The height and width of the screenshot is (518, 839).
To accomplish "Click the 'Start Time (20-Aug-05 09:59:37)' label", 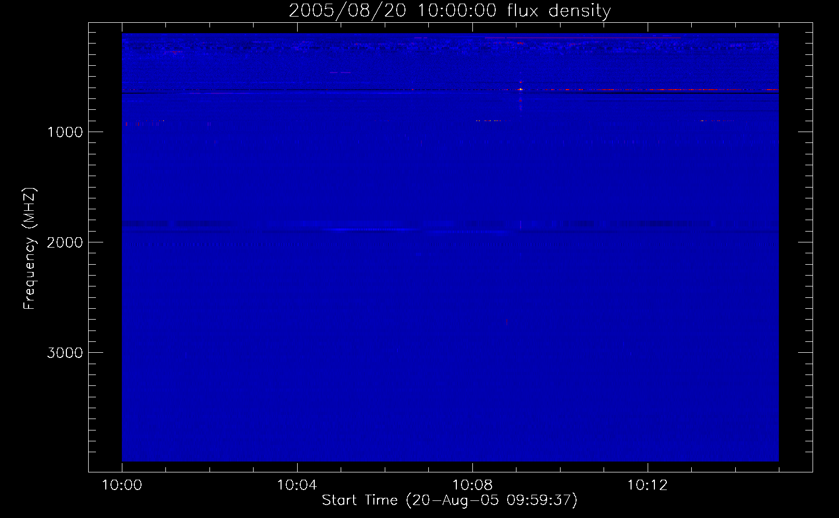I will (450, 500).
